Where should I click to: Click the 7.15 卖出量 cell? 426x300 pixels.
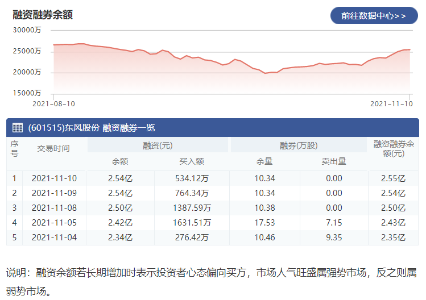click(x=334, y=223)
